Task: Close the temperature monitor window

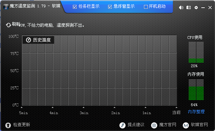Action: tap(210, 7)
